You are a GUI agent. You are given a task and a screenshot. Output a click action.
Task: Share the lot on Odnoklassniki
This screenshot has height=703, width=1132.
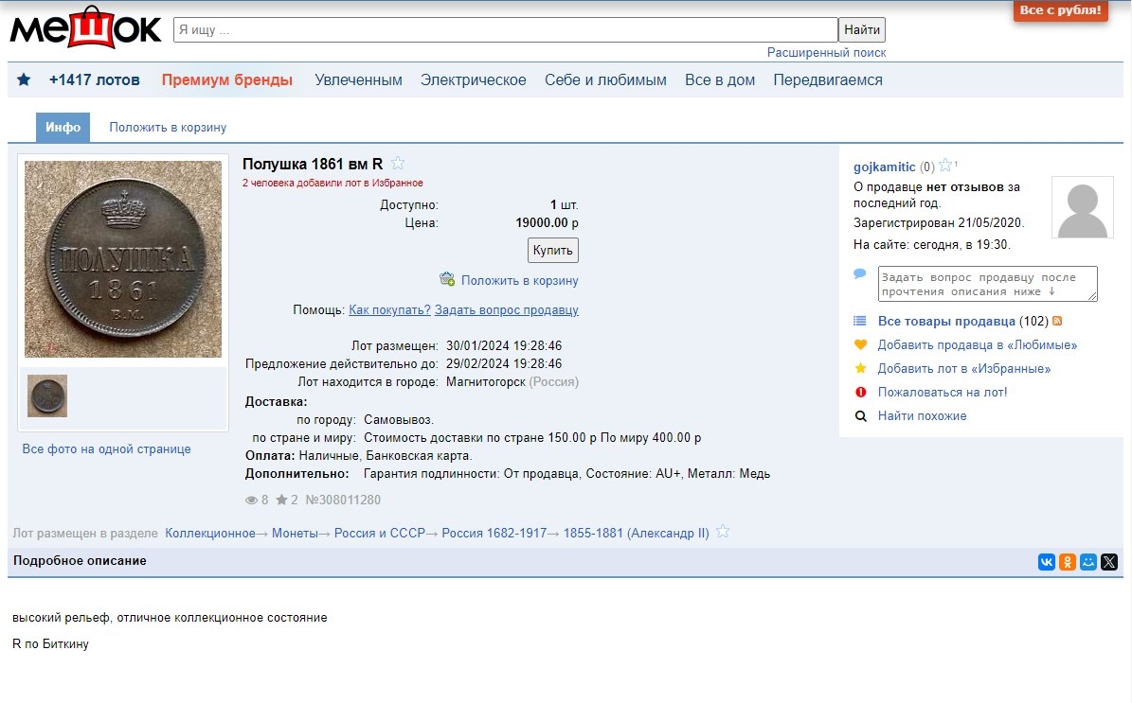point(1068,562)
